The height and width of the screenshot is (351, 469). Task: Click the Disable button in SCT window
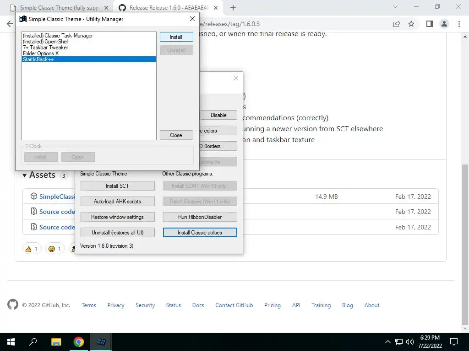(218, 115)
